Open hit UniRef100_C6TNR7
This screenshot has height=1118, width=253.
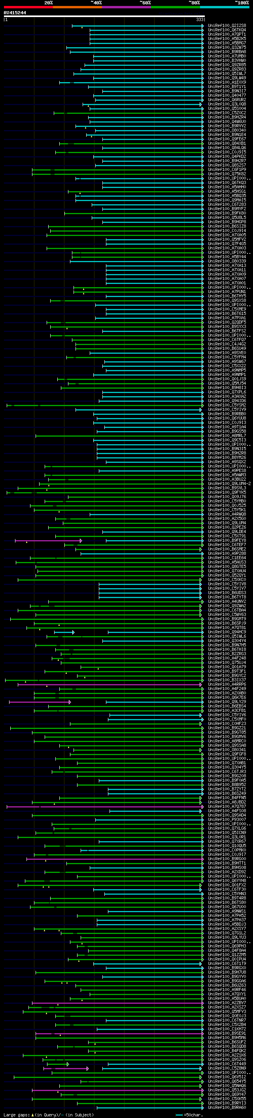227,1020
